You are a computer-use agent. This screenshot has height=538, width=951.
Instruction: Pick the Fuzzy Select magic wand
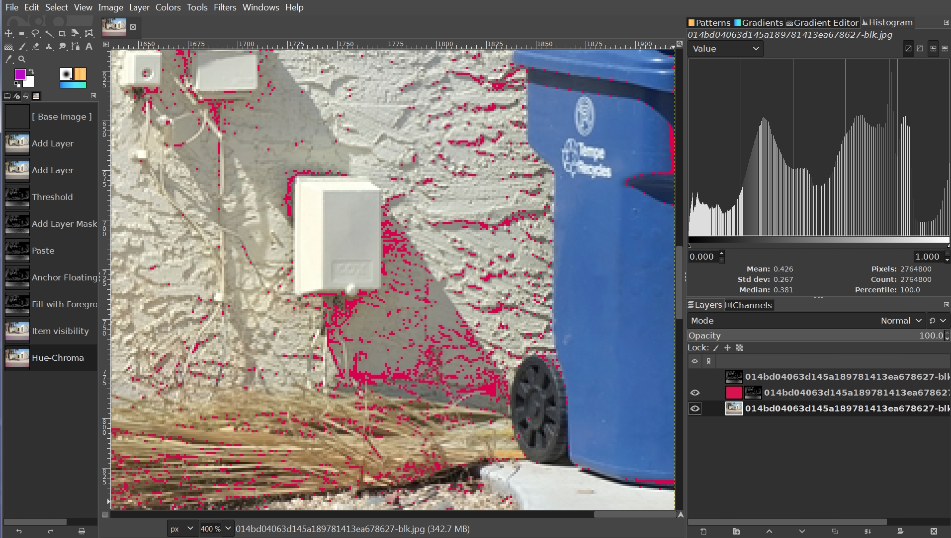click(49, 34)
